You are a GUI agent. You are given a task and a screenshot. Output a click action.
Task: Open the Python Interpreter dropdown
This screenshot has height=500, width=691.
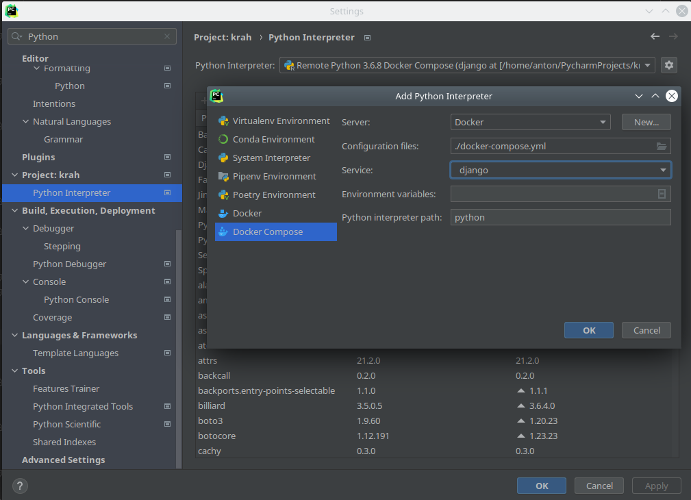click(467, 65)
